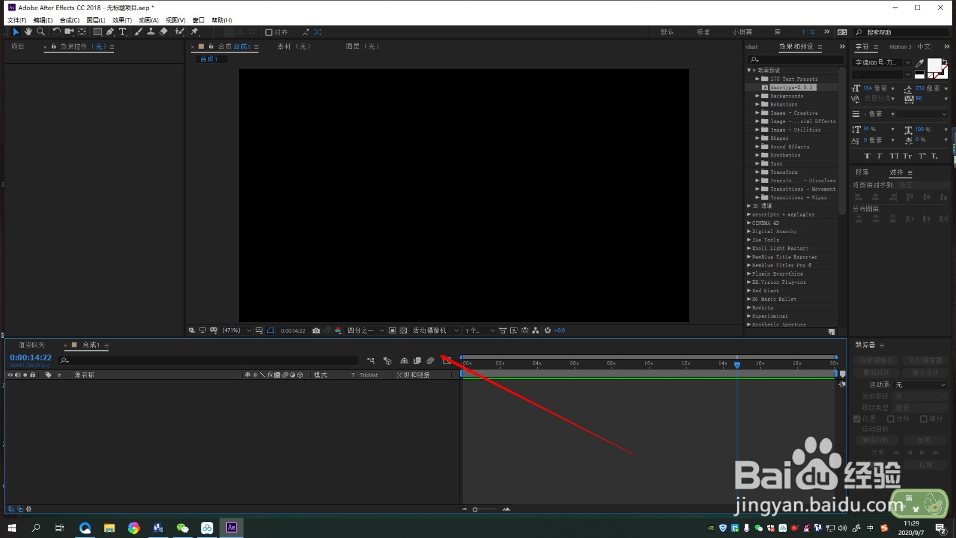Select the Rotation tool
The width and height of the screenshot is (956, 538).
pos(57,32)
